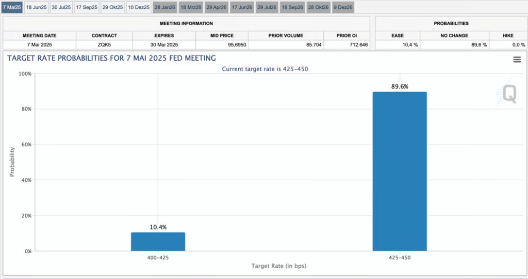This screenshot has width=528, height=279.
Task: Click the 10.4% bar for 400-425
Action: [x=158, y=241]
